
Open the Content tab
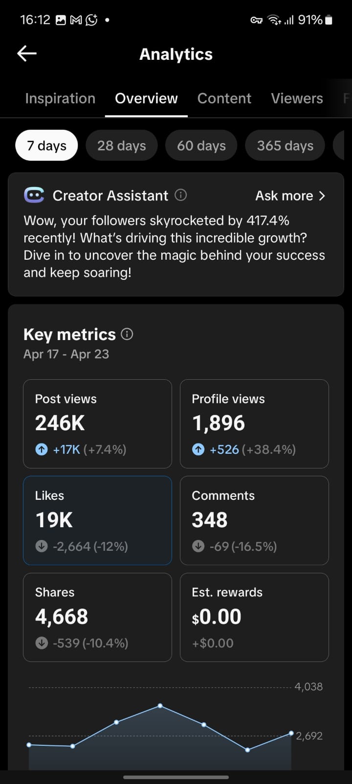[224, 98]
